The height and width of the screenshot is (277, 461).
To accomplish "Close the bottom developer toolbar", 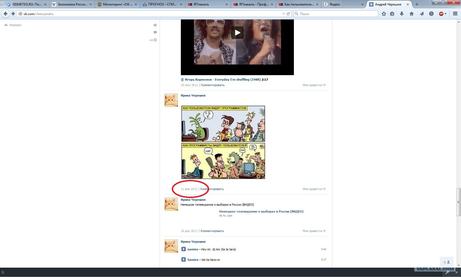I will [457, 272].
